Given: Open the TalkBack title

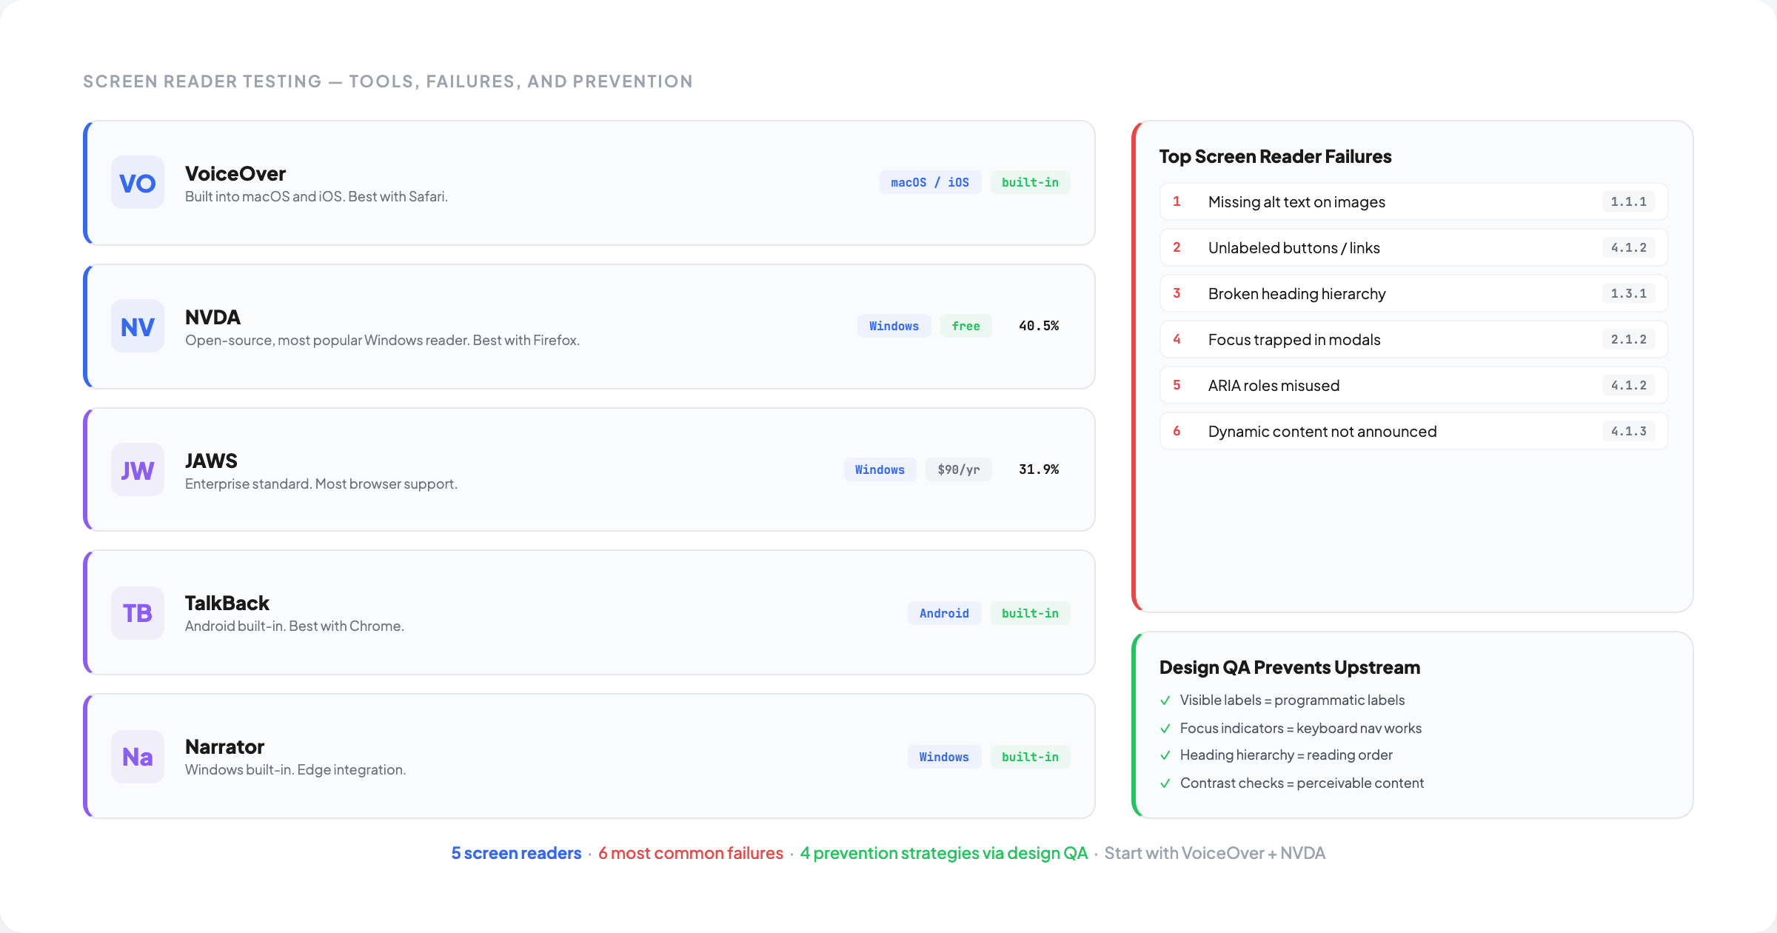Looking at the screenshot, I should pos(227,603).
